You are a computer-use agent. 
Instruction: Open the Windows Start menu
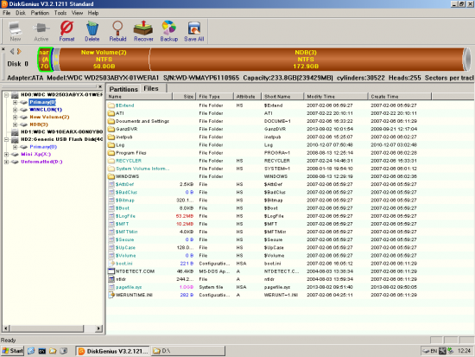pos(12,351)
